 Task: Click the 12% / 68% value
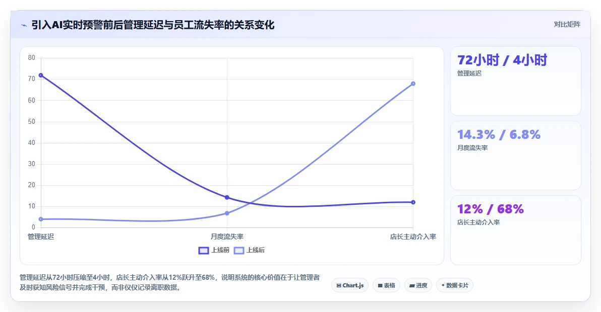tap(490, 209)
